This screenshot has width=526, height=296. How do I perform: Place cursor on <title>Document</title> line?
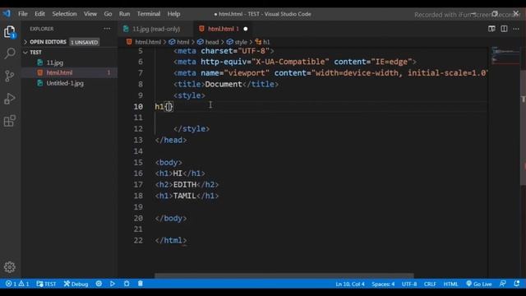click(x=226, y=84)
